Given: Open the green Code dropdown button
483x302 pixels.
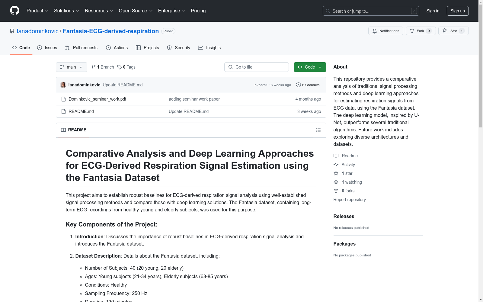Looking at the screenshot, I should point(310,67).
